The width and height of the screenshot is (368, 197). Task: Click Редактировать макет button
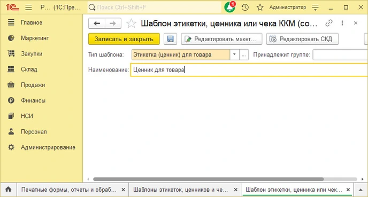coord(221,39)
